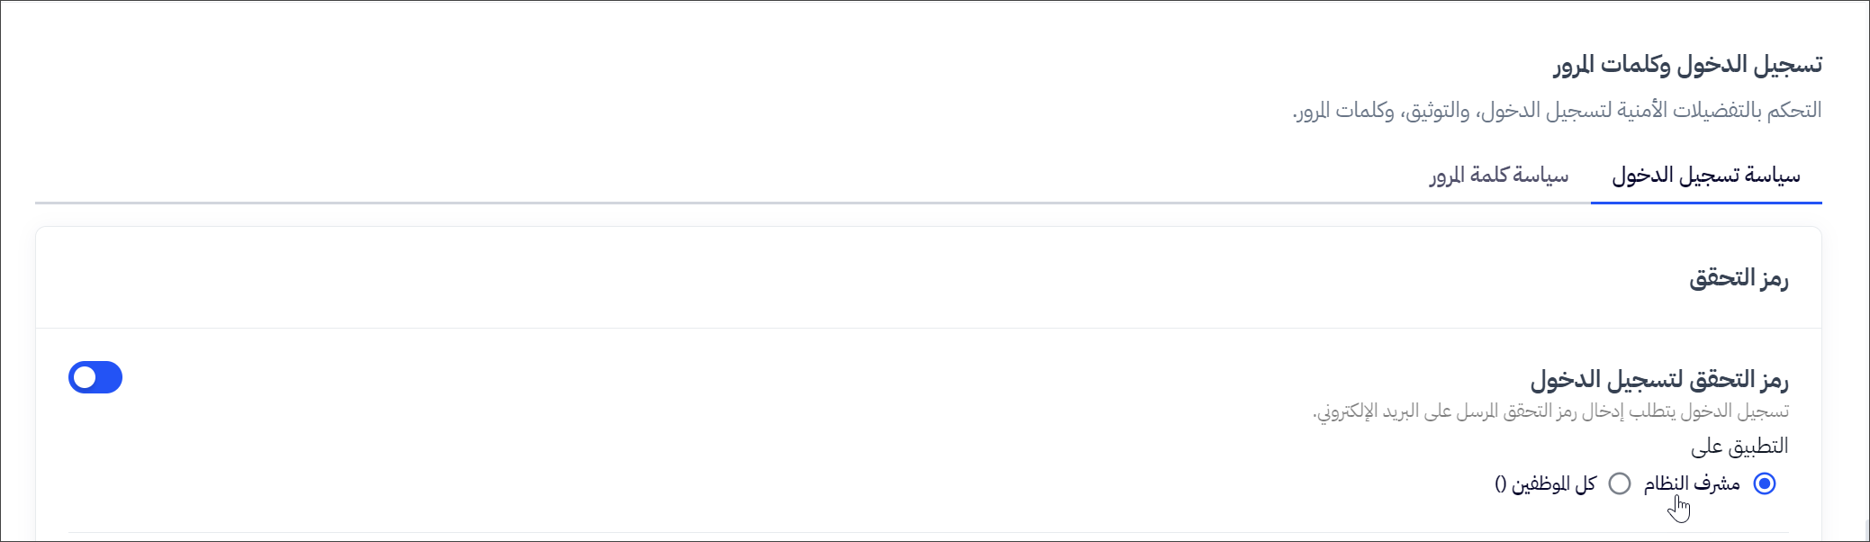Click the white knob of the verification toggle
Screen dimensions: 1870x542
click(x=85, y=378)
